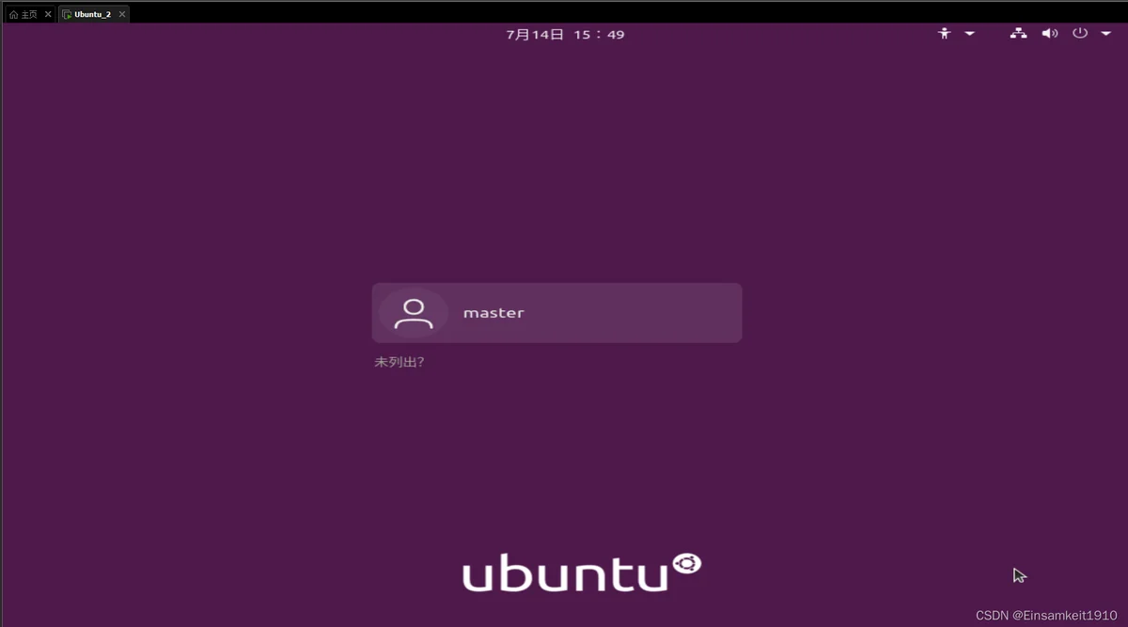
Task: Select the master user account
Action: [556, 313]
